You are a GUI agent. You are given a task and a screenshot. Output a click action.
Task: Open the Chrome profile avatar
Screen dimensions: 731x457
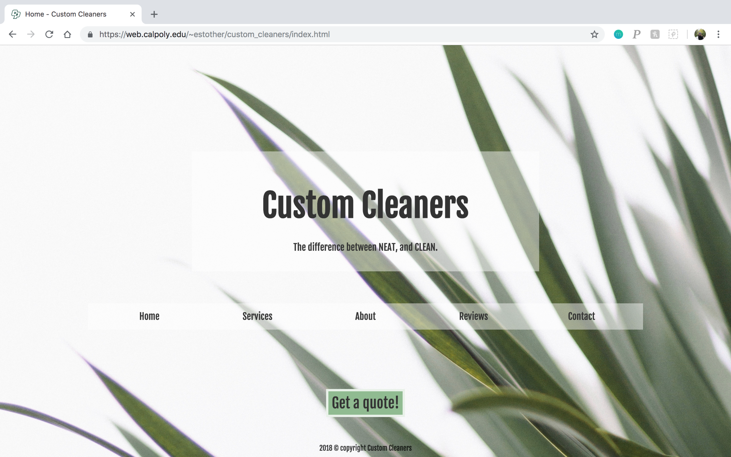pyautogui.click(x=700, y=34)
